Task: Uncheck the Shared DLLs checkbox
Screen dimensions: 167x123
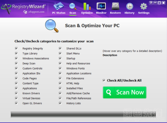Action: click(60, 48)
